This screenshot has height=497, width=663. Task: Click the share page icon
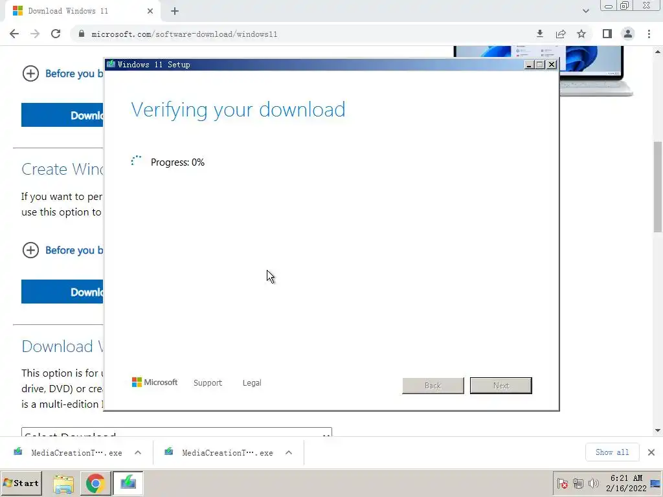tap(561, 34)
